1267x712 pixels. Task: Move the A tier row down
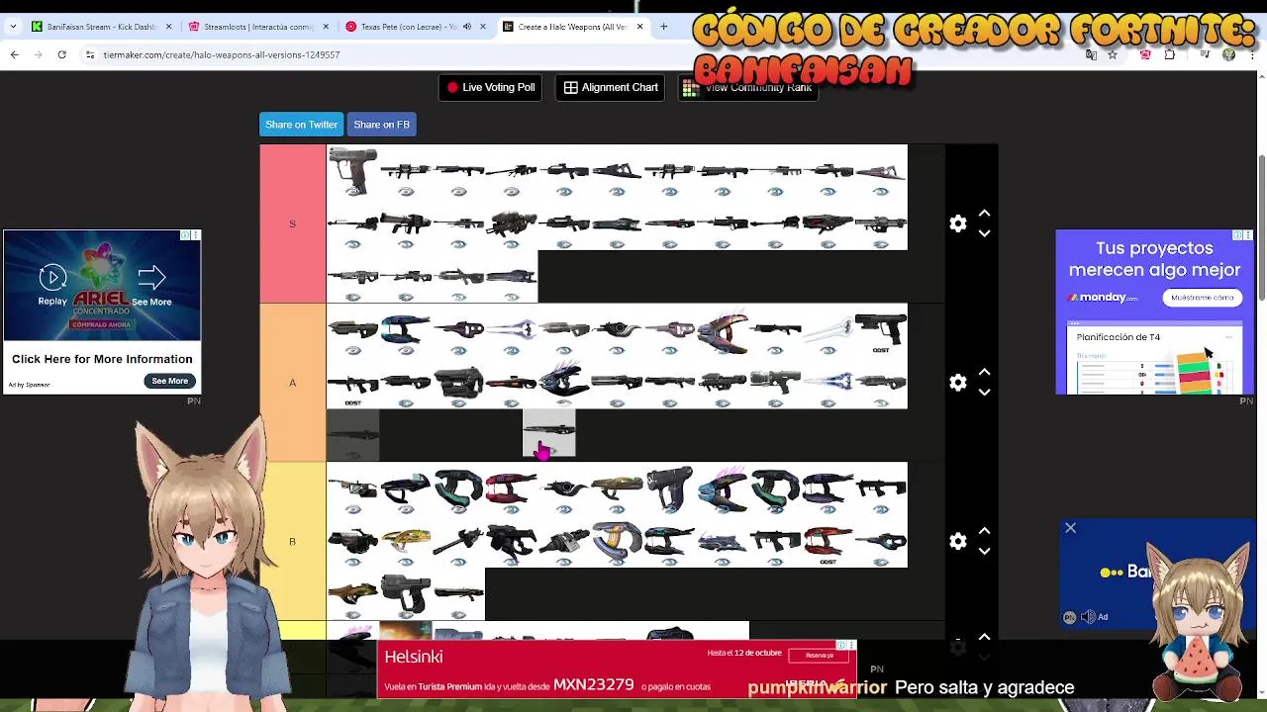pyautogui.click(x=984, y=393)
